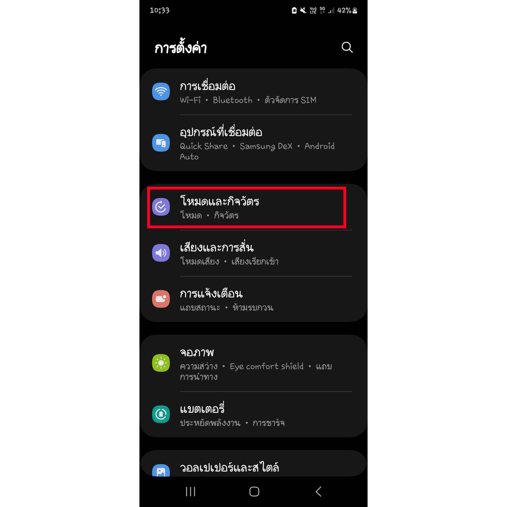The width and height of the screenshot is (507, 507).
Task: Tap the teal battery icon
Action: pos(161,414)
